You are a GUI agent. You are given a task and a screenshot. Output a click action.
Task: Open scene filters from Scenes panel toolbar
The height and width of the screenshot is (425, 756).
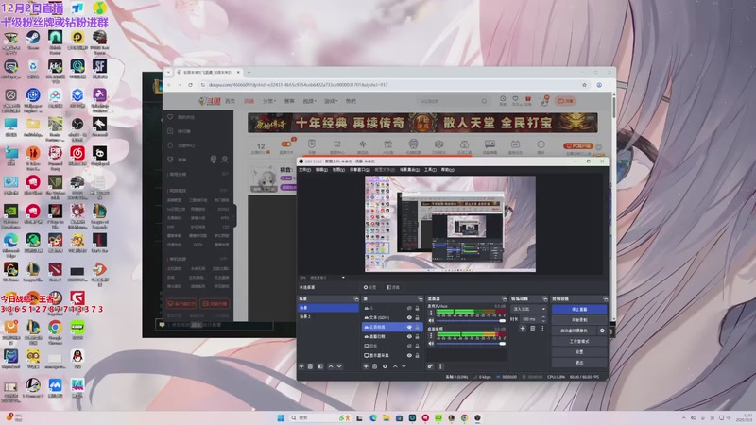(320, 366)
